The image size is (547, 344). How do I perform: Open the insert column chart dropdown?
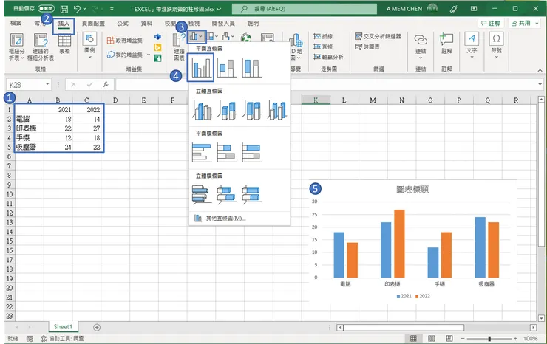197,36
